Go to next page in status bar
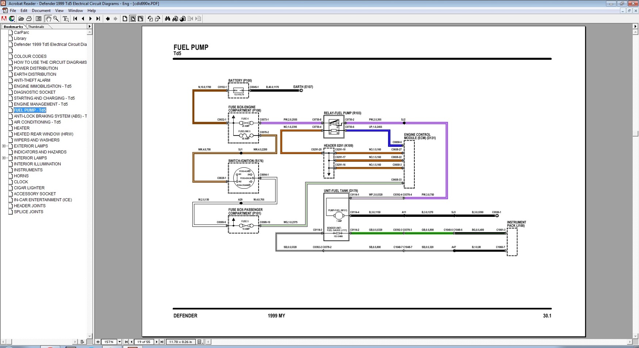The height and width of the screenshot is (348, 639). tap(157, 342)
